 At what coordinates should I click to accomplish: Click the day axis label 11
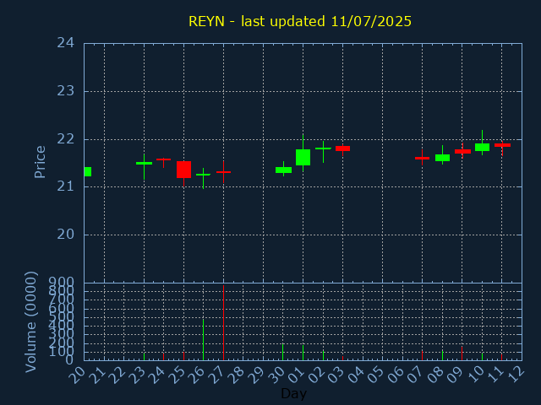tap(495, 375)
